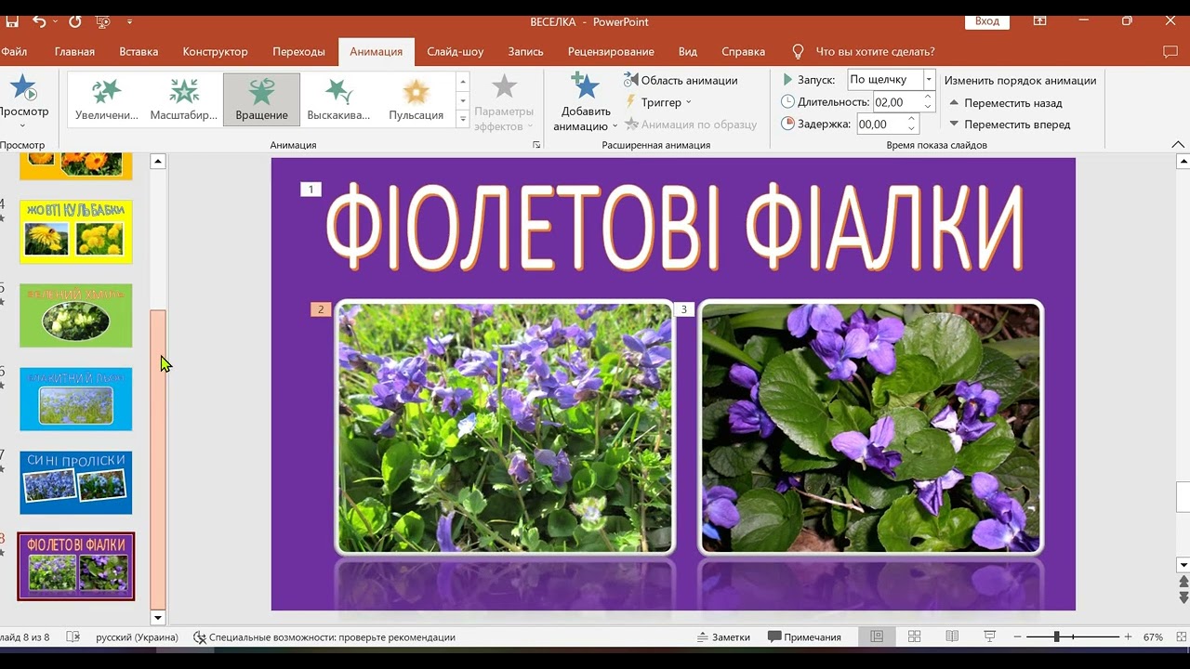Open the Запись tab

click(x=525, y=52)
